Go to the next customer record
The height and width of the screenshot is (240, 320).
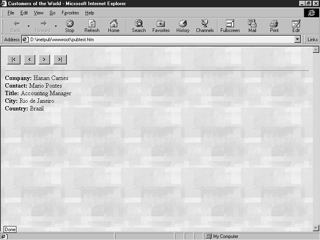[x=44, y=60]
